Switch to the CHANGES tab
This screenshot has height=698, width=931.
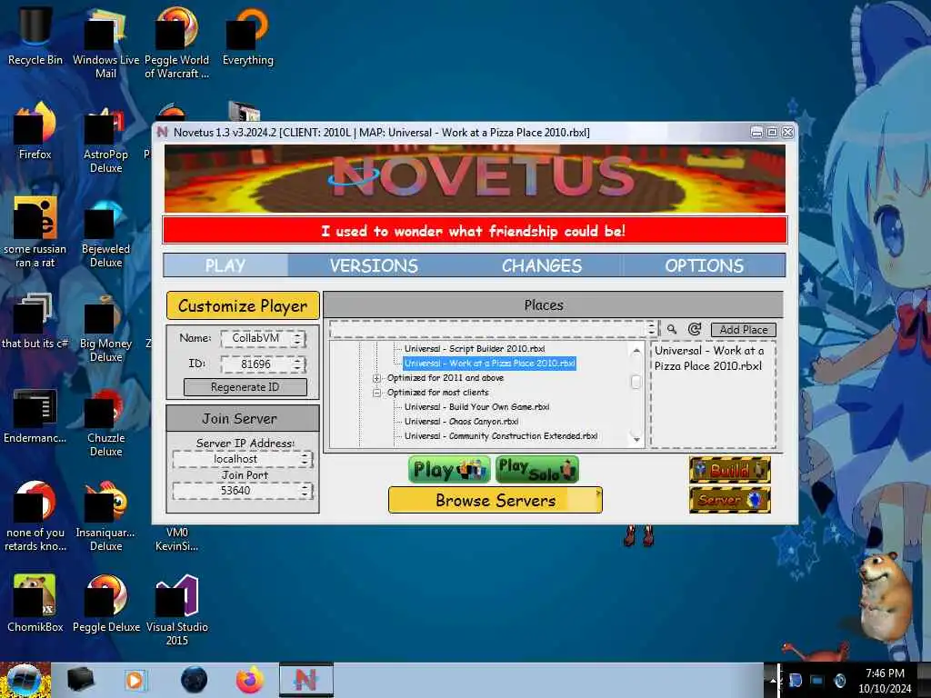tap(542, 265)
